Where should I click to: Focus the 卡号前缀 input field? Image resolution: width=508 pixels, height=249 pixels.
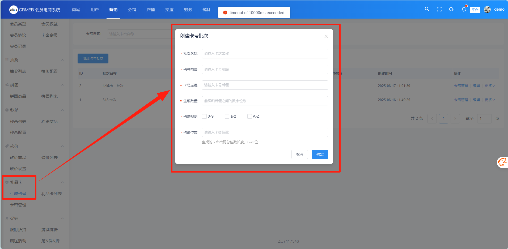click(265, 69)
